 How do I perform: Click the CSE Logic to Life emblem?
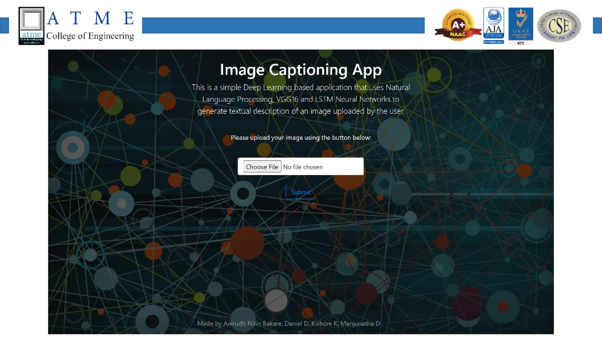click(559, 26)
